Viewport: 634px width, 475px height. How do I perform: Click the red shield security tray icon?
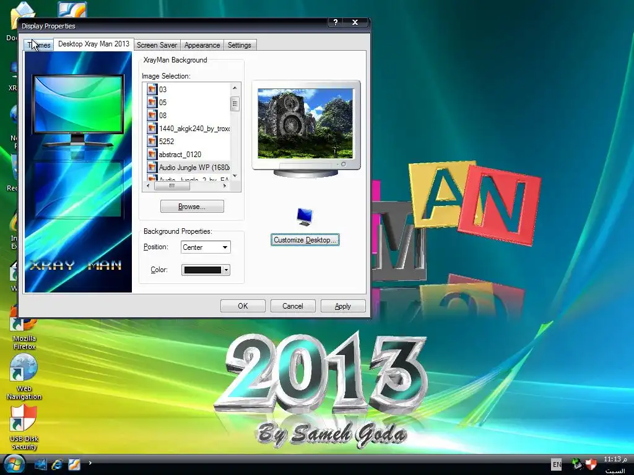591,464
